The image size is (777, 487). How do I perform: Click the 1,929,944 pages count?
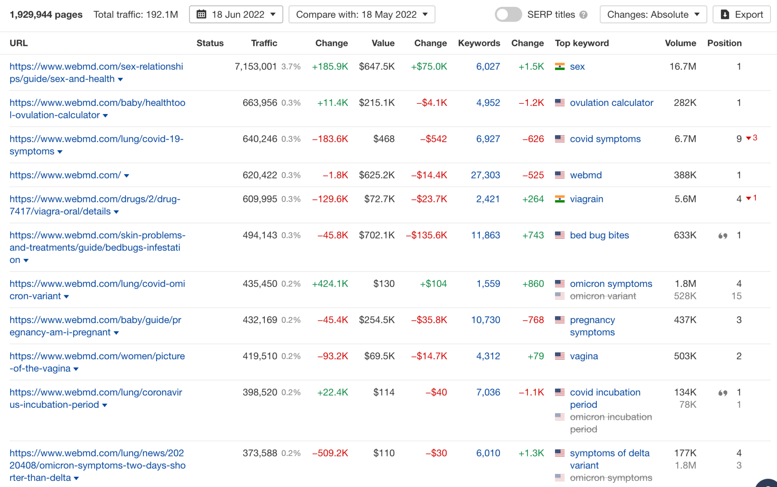tap(46, 14)
